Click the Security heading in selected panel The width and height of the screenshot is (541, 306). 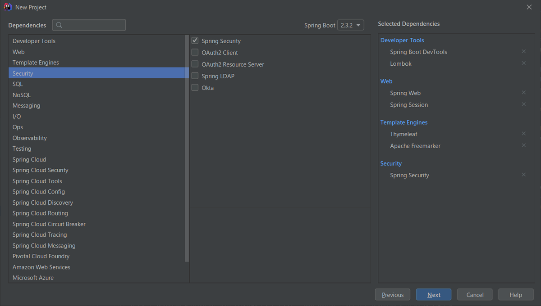pos(391,163)
